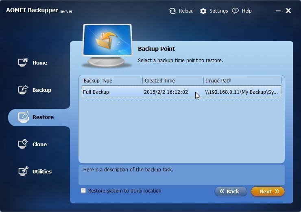Go to the Clone section label

pos(39,144)
